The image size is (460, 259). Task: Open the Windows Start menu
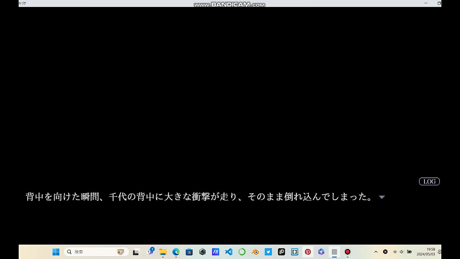(x=56, y=252)
